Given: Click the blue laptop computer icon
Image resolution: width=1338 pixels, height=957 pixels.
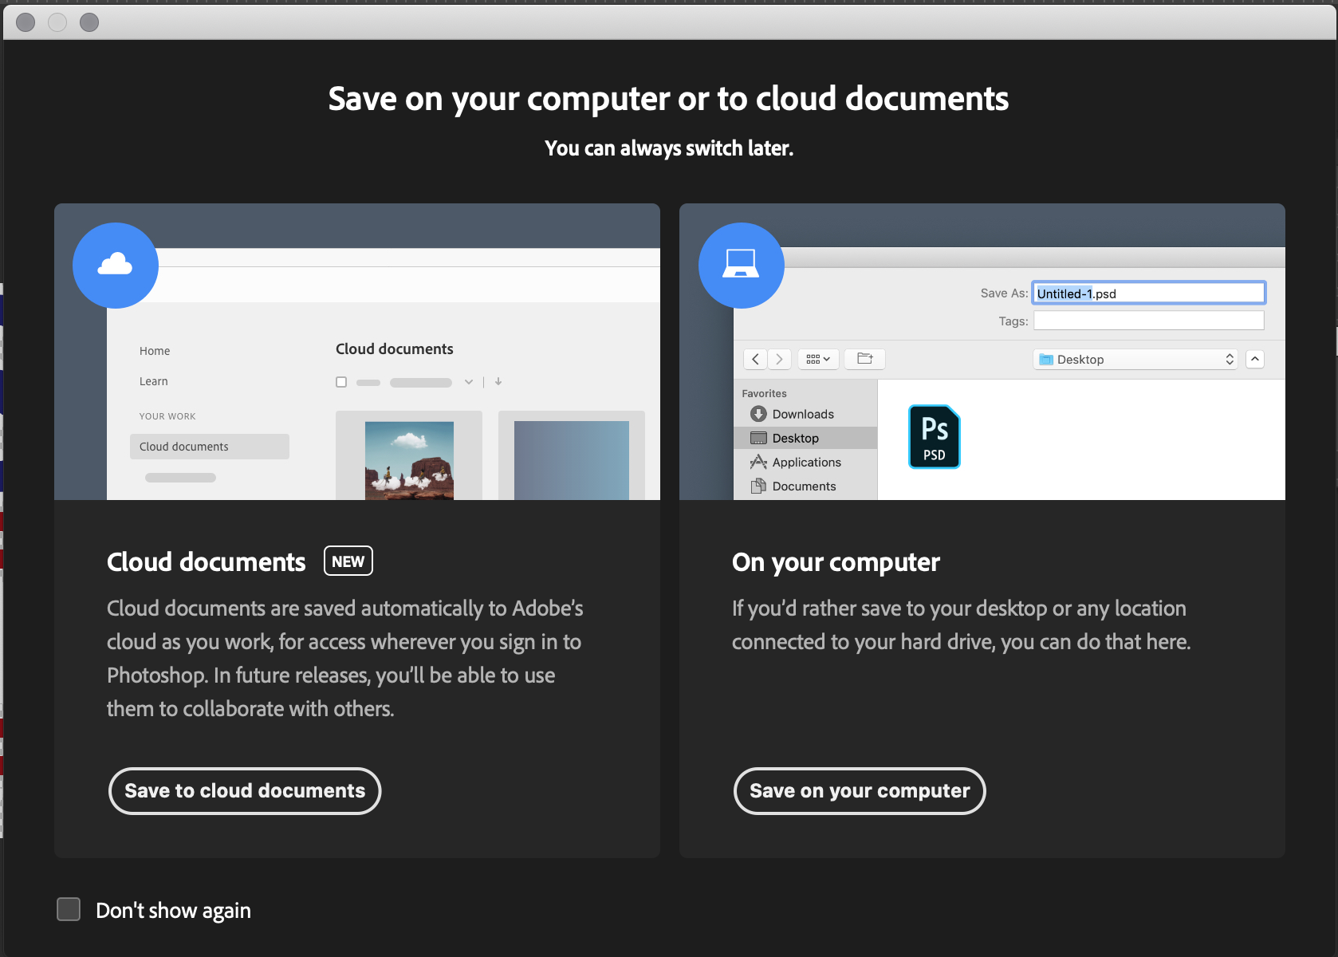Looking at the screenshot, I should [741, 265].
